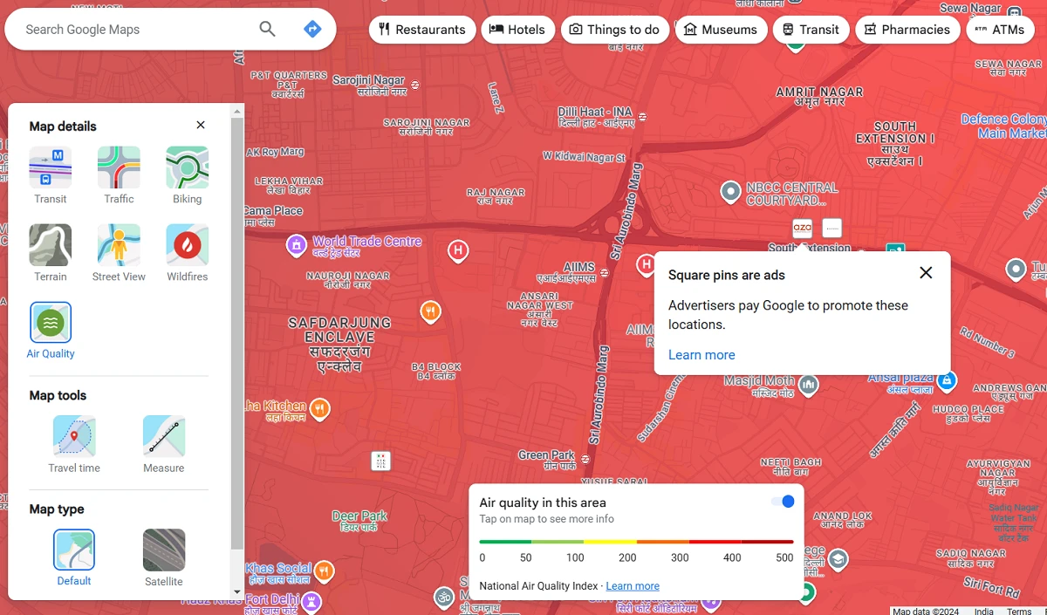Toggle the Air Quality layer tile
This screenshot has height=615, width=1047.
point(51,331)
